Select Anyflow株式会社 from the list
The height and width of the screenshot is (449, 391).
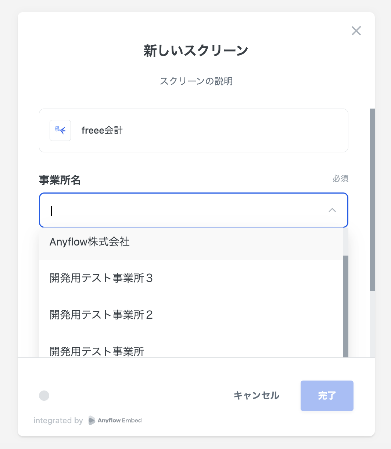(90, 242)
